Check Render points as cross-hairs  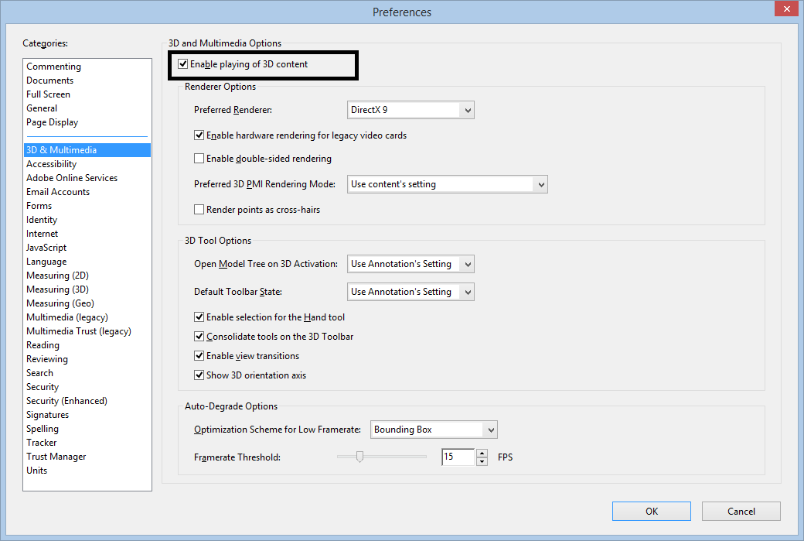pos(199,210)
